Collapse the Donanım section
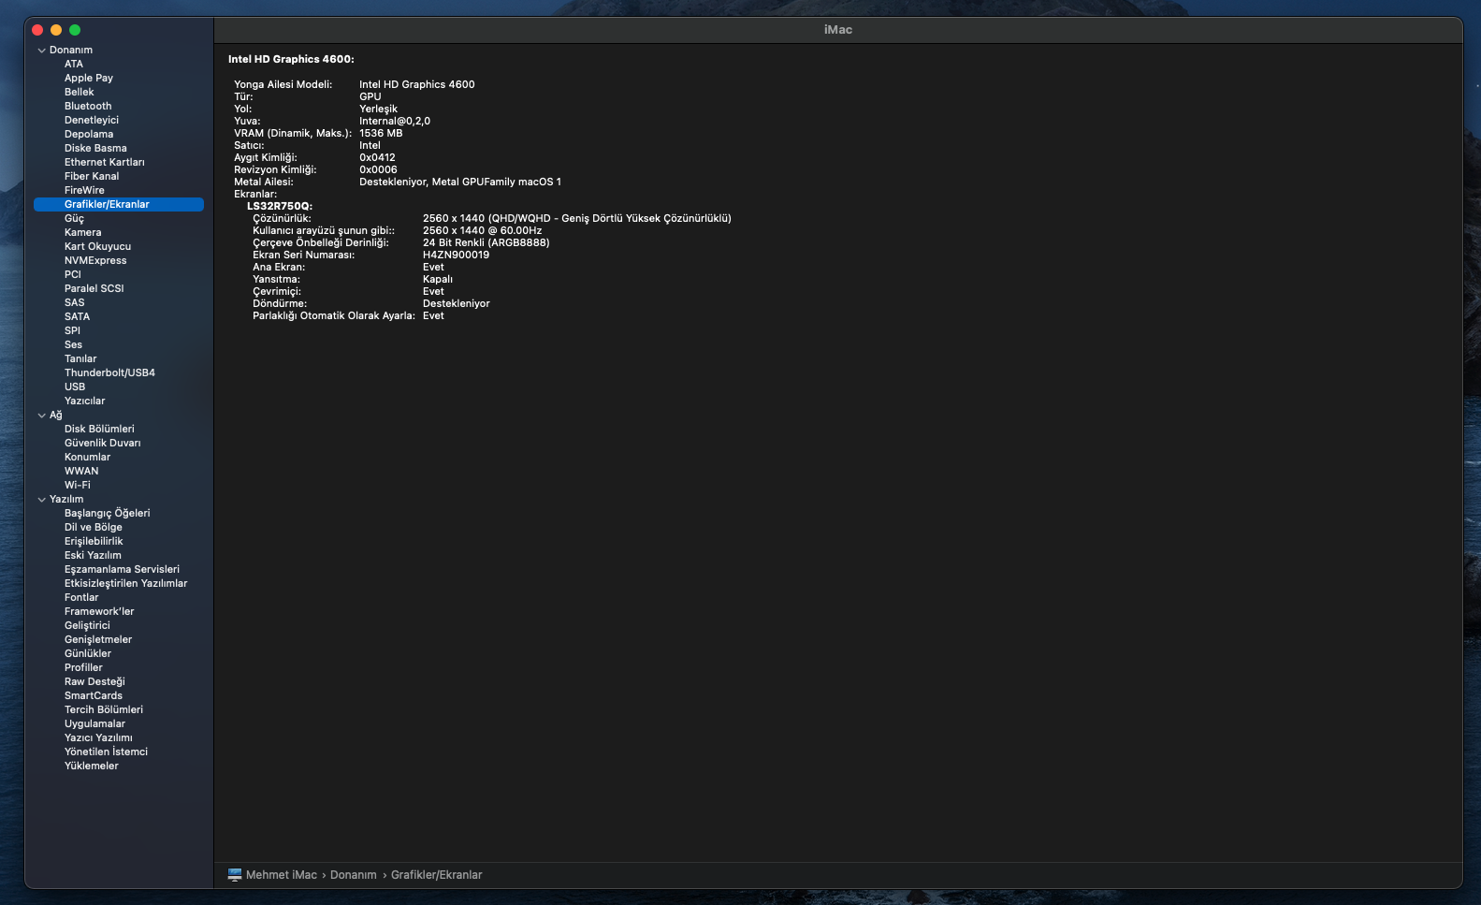This screenshot has width=1481, height=905. click(x=41, y=51)
